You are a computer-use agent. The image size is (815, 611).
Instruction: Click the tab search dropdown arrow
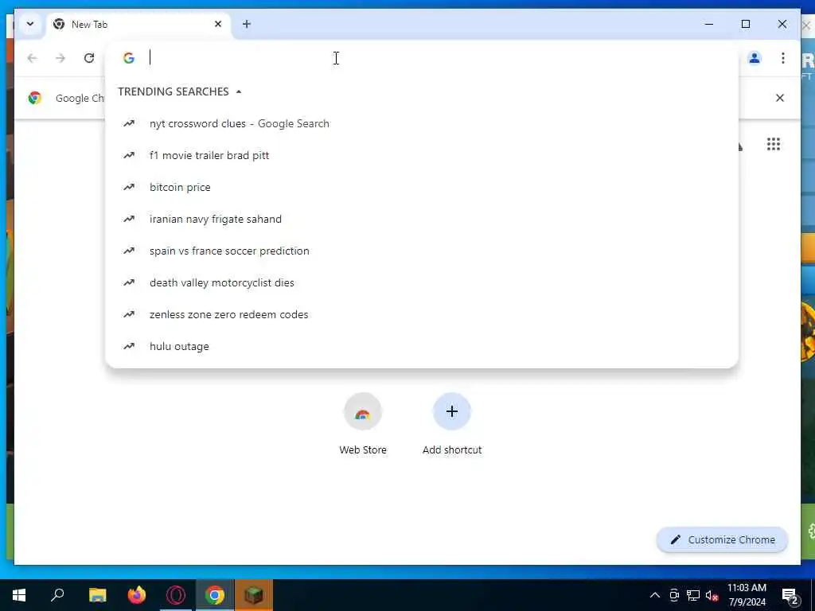[30, 24]
